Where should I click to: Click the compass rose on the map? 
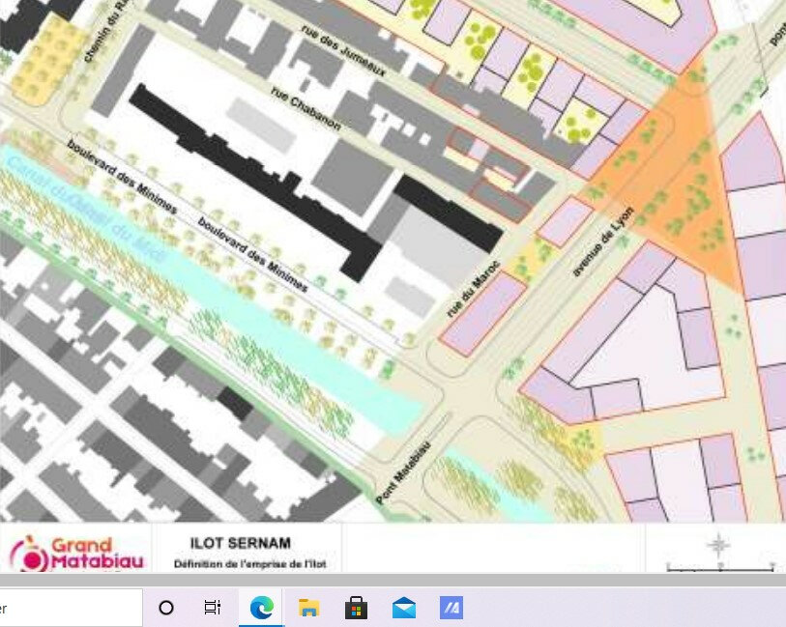pos(718,545)
